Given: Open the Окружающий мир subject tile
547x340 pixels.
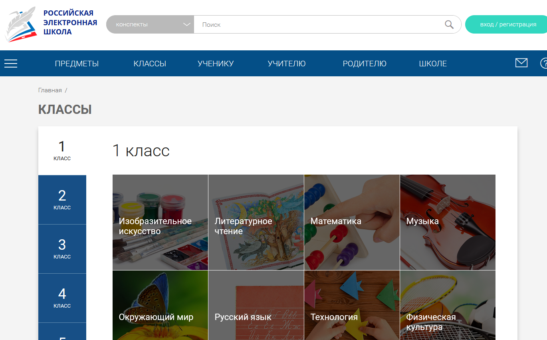Looking at the screenshot, I should [x=160, y=305].
